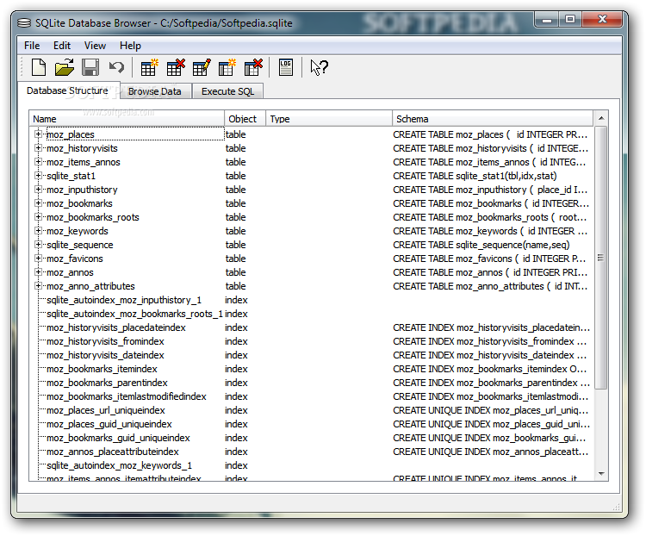
Task: Sort by the Object column header
Action: point(245,119)
